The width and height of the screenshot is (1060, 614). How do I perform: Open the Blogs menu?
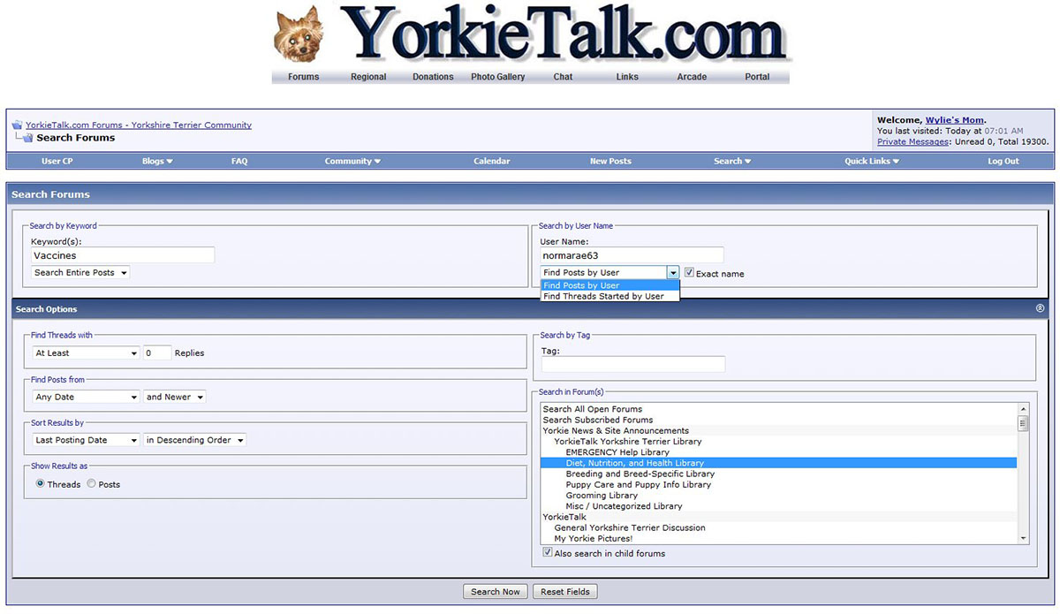click(x=157, y=162)
